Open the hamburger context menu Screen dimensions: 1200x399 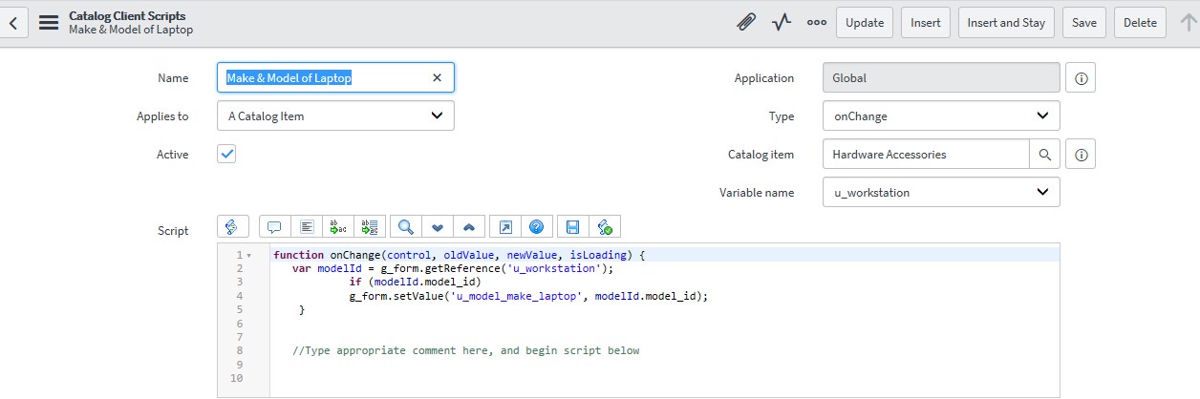pyautogui.click(x=49, y=23)
